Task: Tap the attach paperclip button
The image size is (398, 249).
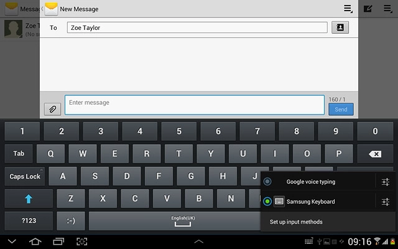Action: (52, 110)
